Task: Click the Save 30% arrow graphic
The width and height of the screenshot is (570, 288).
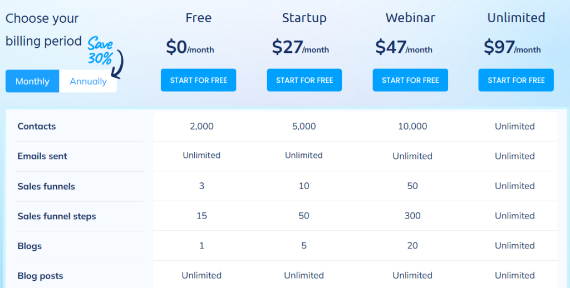Action: point(105,56)
